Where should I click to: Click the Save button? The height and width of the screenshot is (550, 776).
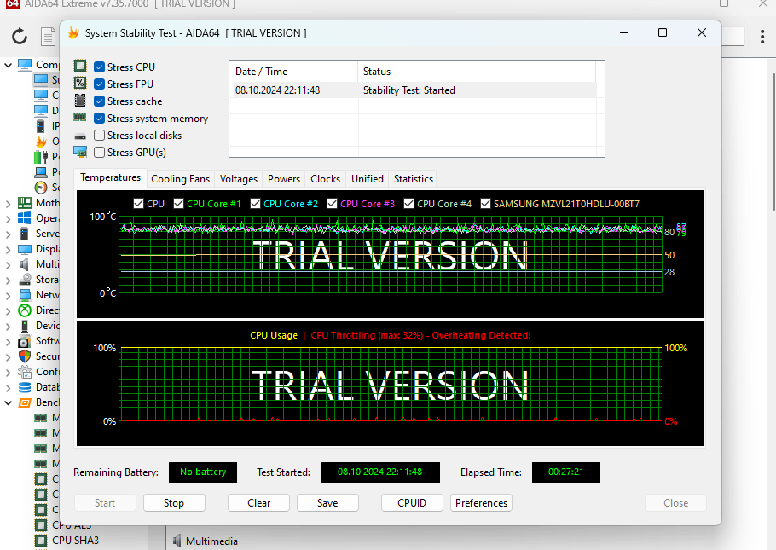327,502
